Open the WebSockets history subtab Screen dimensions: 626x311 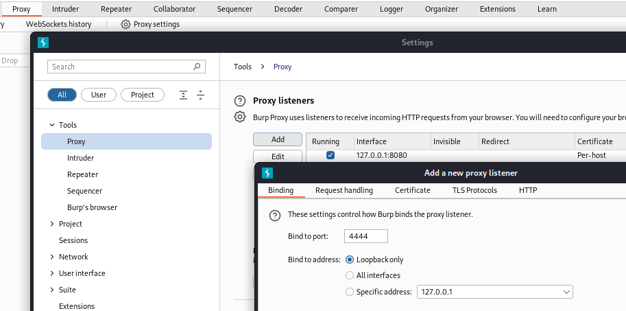click(59, 25)
